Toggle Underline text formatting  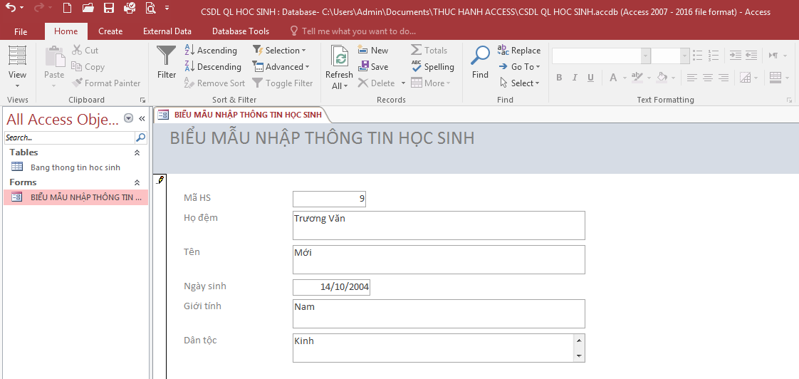tap(590, 78)
